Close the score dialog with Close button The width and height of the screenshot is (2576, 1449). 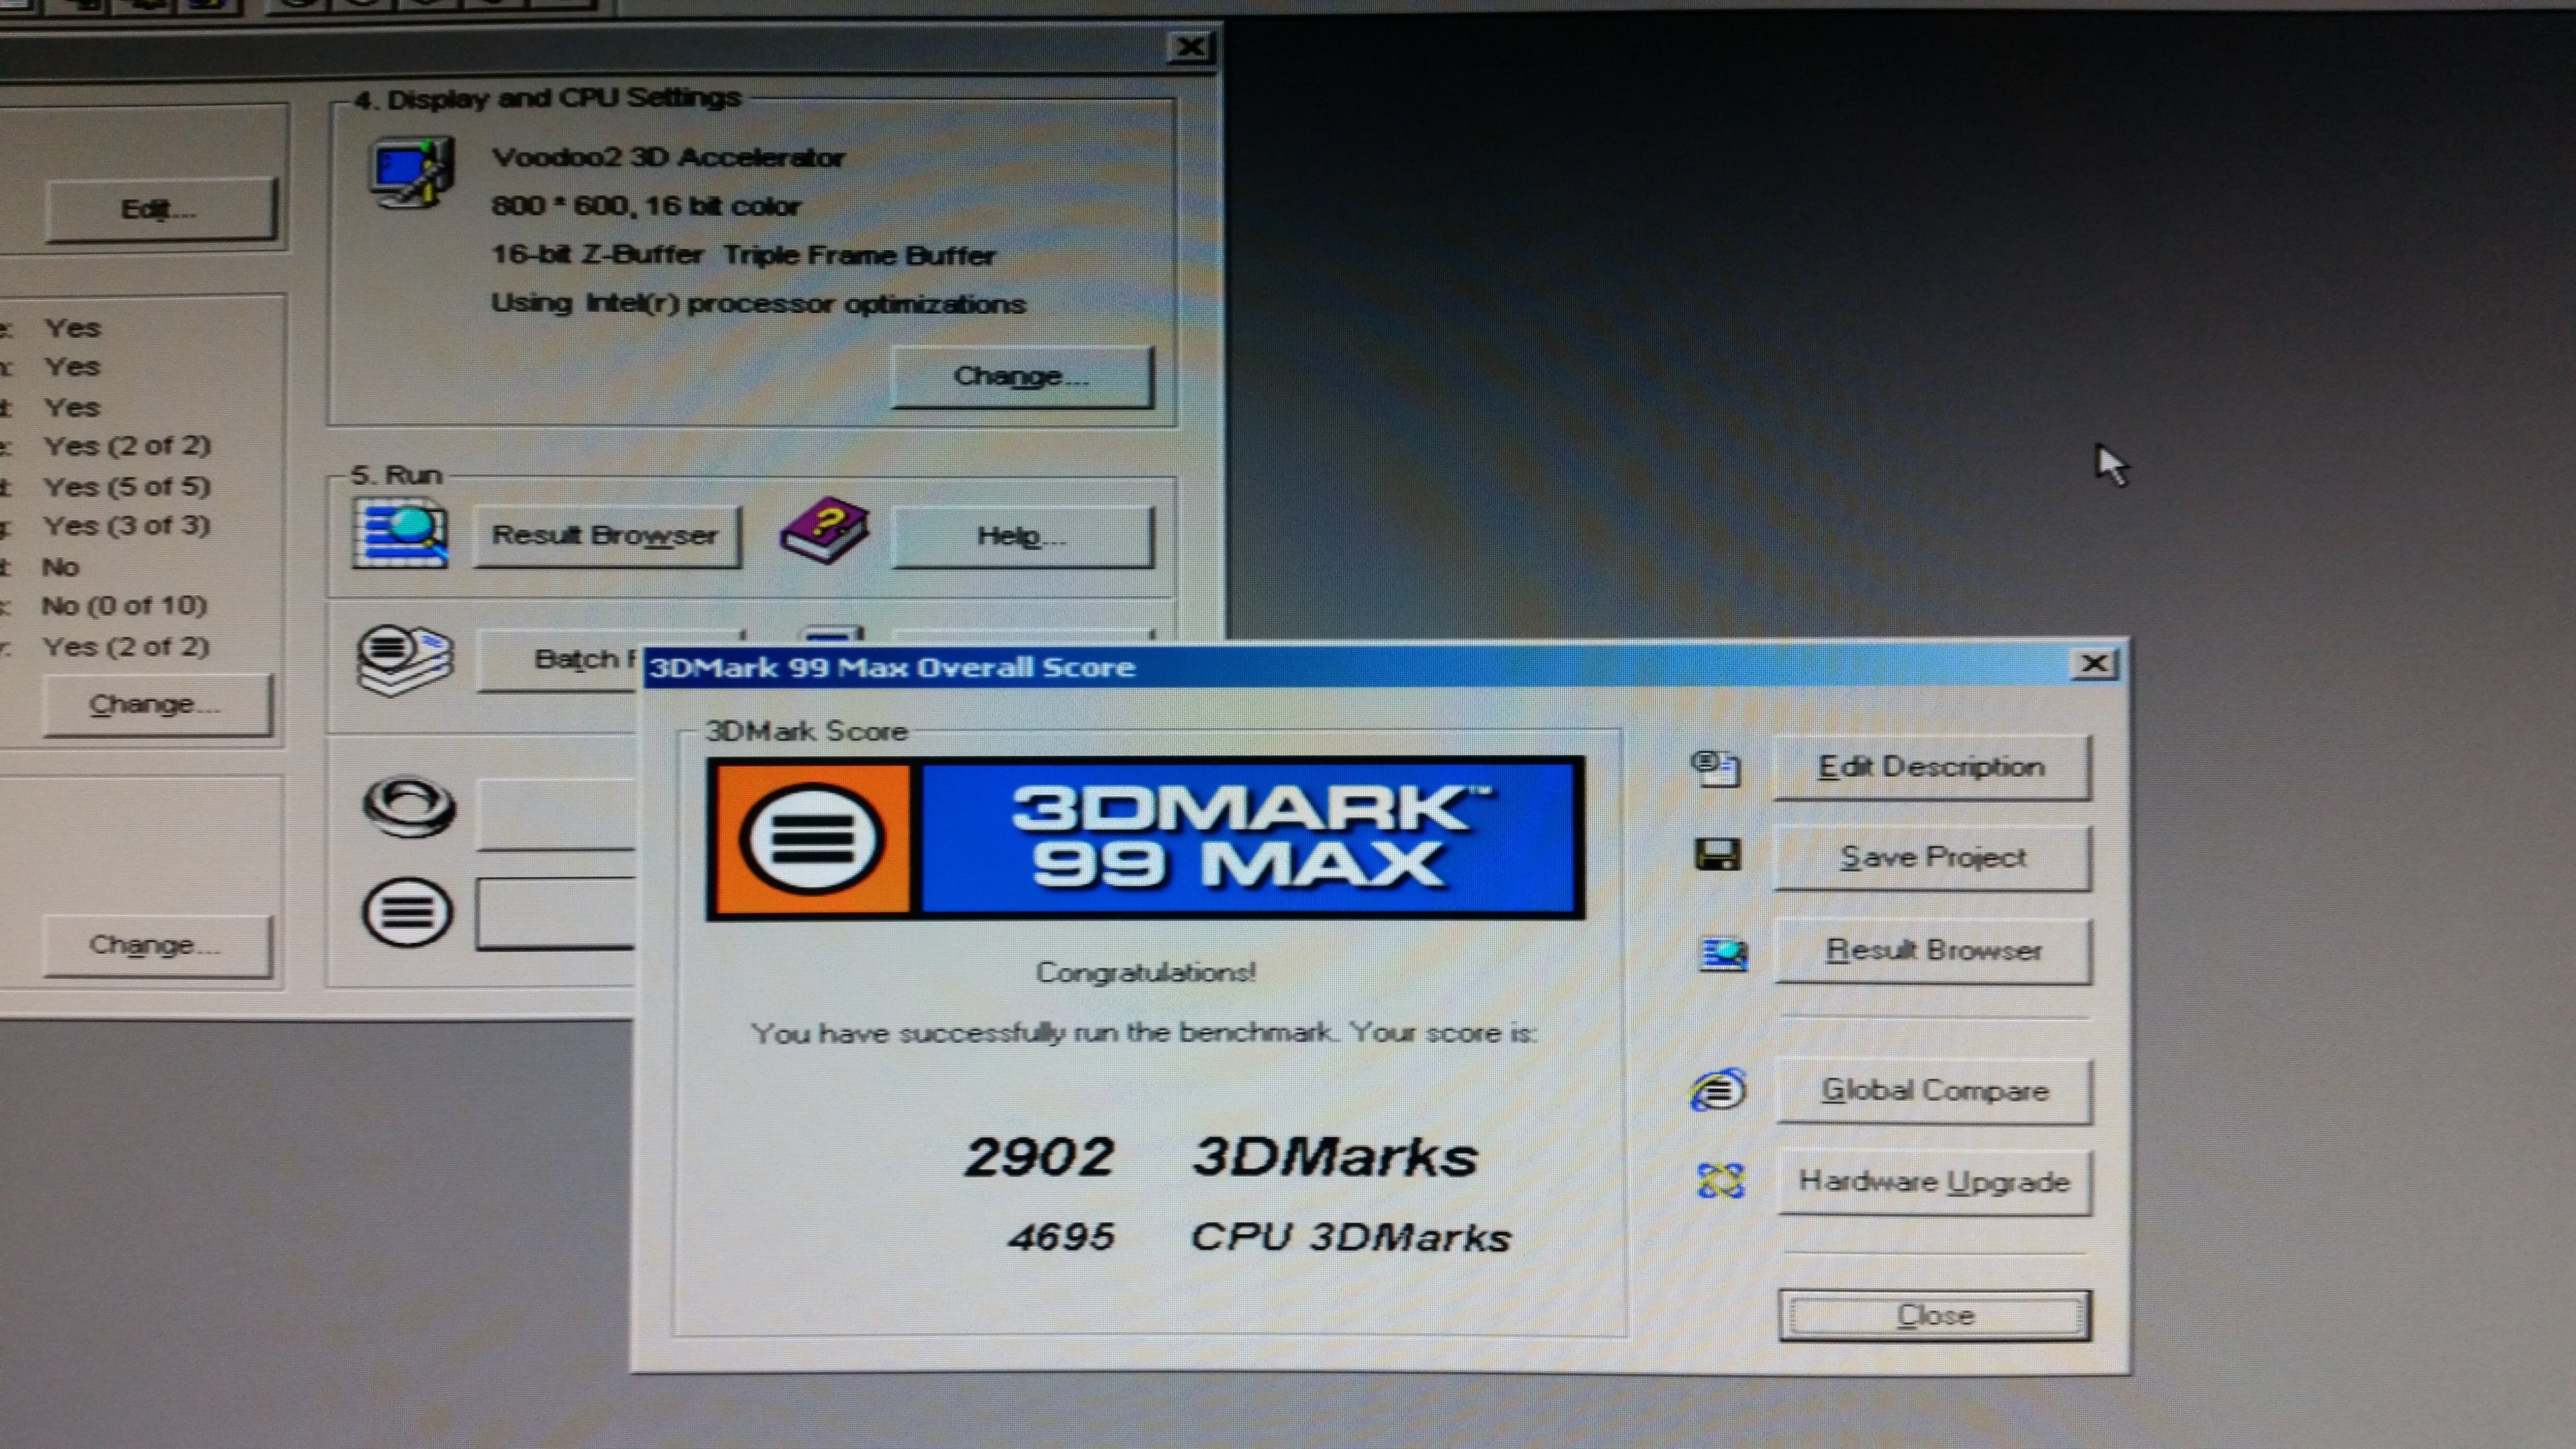(1934, 1315)
